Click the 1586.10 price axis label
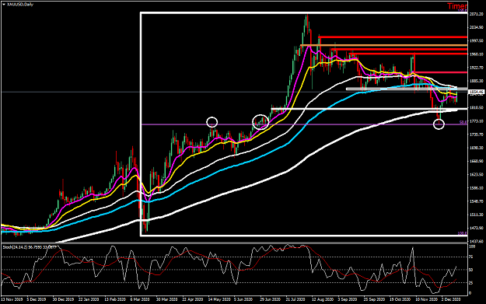This screenshot has height=304, width=486. pos(477,188)
